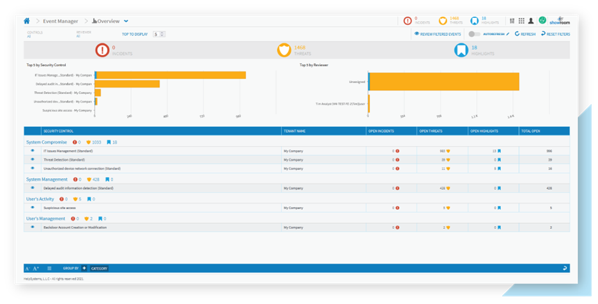The height and width of the screenshot is (304, 598).
Task: Click the Threats shield icon in top bar
Action: 443,20
